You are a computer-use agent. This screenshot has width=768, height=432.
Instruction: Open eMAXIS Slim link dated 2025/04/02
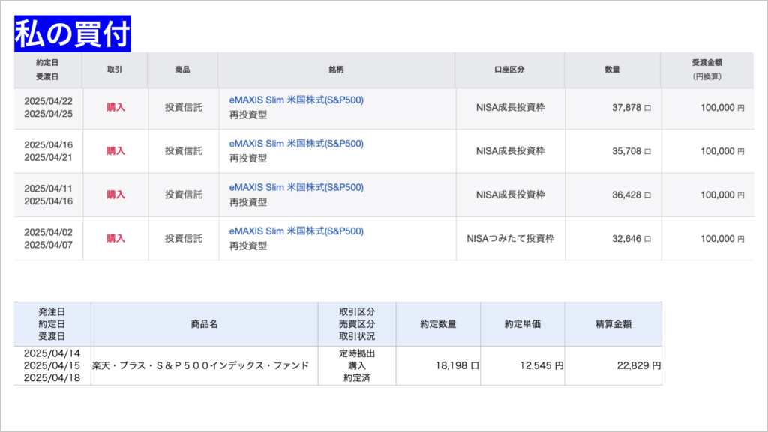coord(296,231)
